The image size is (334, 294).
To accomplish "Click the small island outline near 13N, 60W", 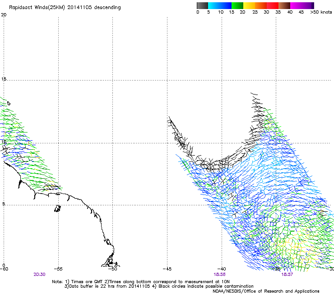I will click(9, 103).
